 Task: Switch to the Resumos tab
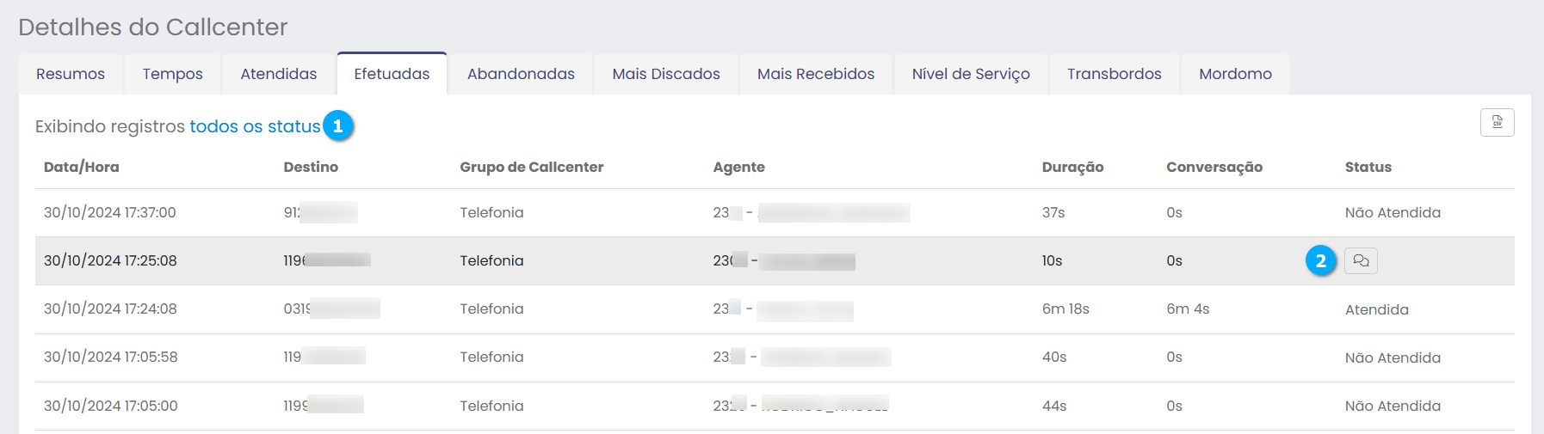(71, 74)
